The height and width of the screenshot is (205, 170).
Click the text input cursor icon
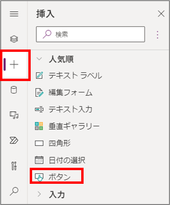tap(39, 109)
